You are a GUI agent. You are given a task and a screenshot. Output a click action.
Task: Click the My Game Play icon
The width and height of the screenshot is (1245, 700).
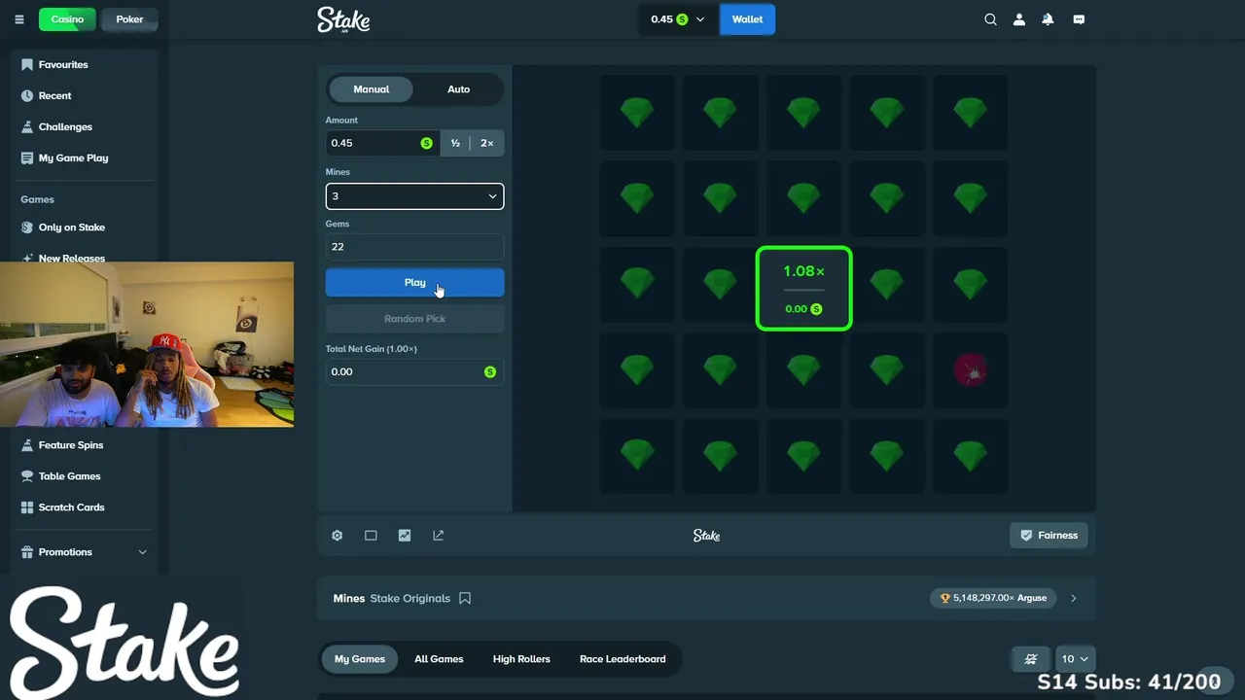click(27, 157)
